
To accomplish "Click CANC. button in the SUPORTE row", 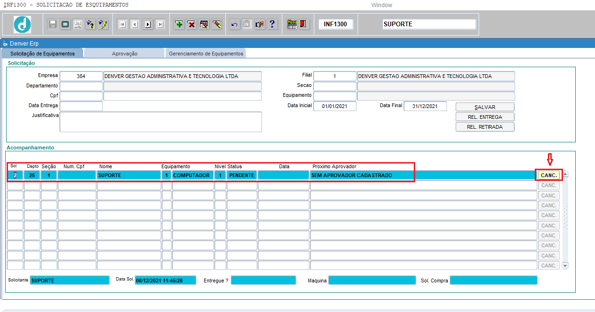I will coord(549,175).
